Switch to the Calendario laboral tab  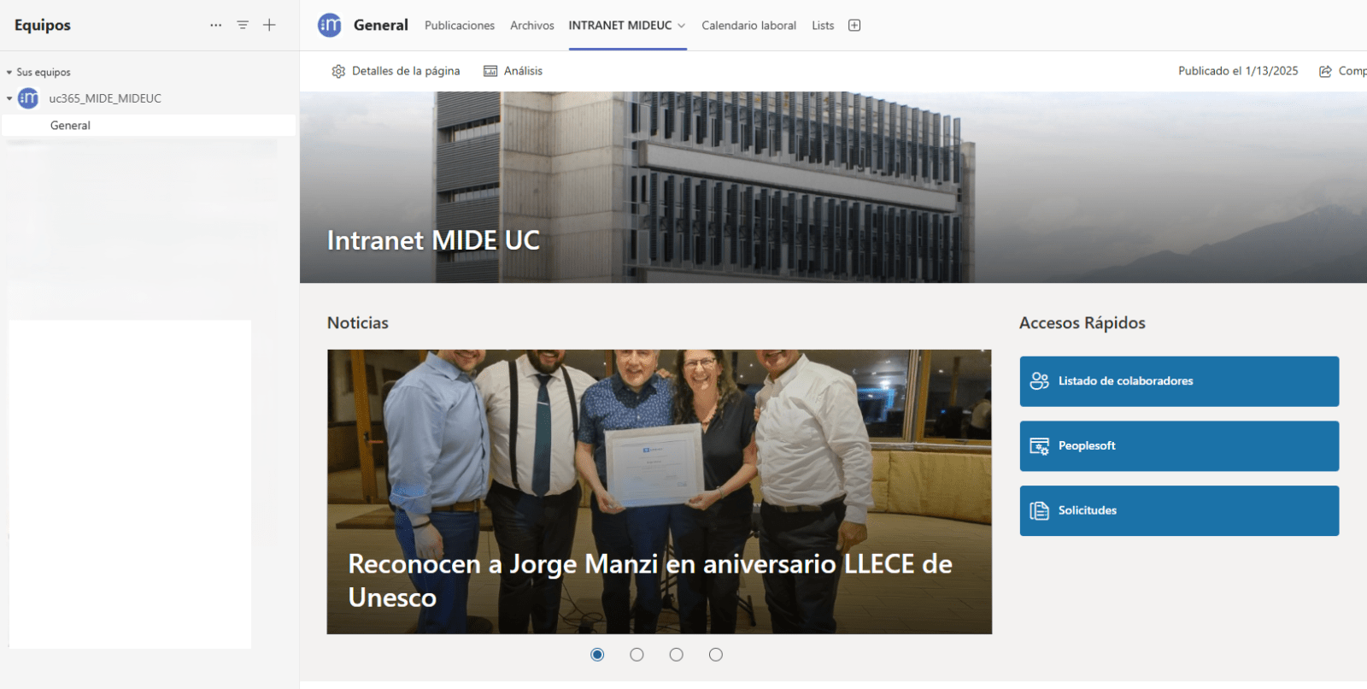[x=748, y=26]
